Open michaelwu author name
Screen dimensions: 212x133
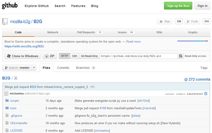(x=17, y=94)
